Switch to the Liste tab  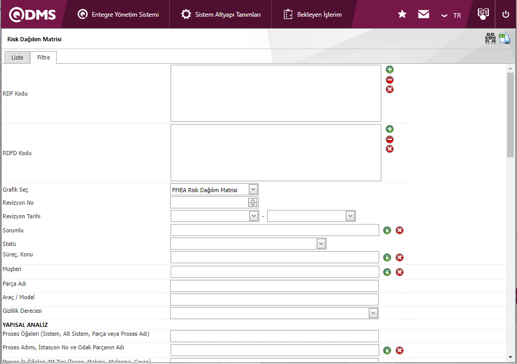pos(17,57)
